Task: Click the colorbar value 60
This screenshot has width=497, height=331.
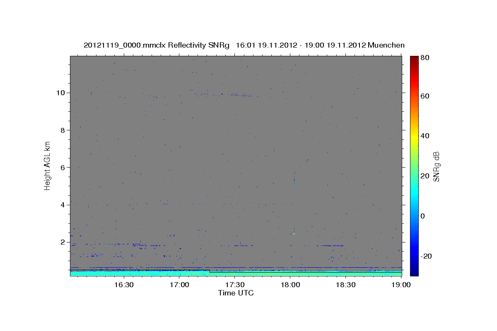Action: coord(425,96)
